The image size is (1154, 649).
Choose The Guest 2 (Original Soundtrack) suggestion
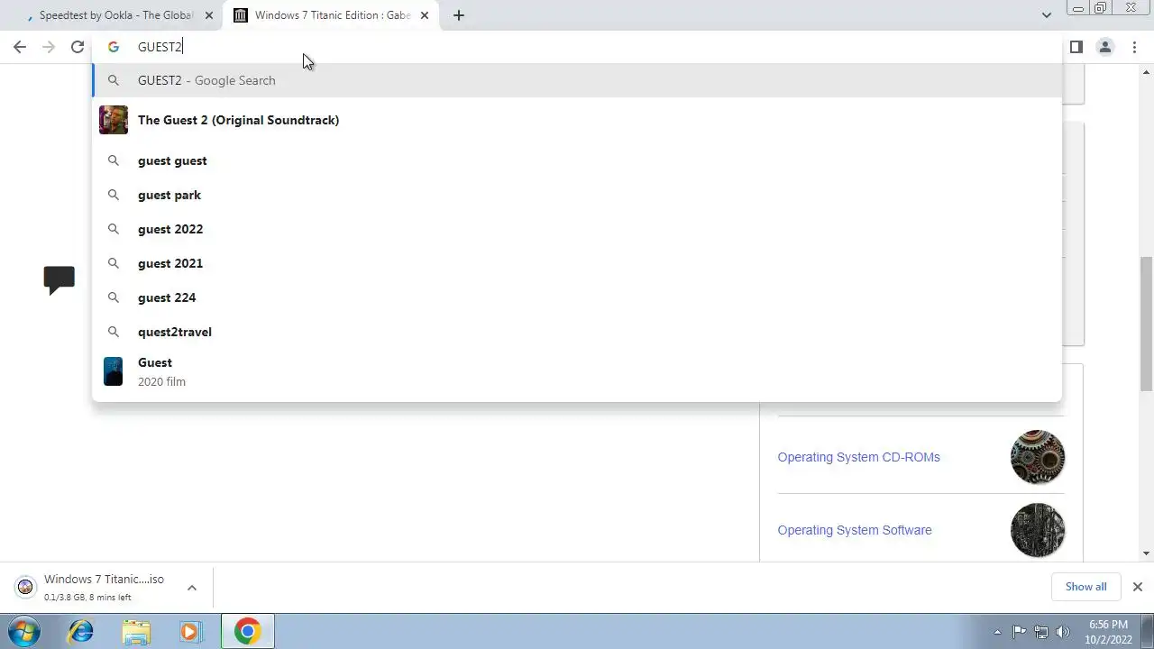pyautogui.click(x=577, y=120)
